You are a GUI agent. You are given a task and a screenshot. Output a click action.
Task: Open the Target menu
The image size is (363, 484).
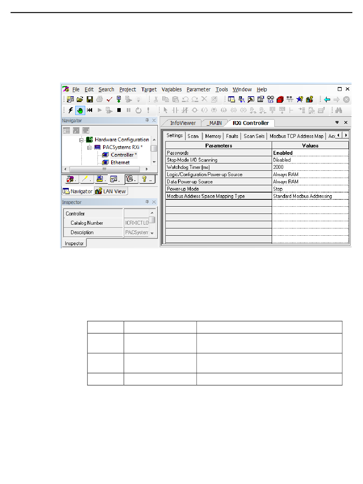[x=149, y=89]
